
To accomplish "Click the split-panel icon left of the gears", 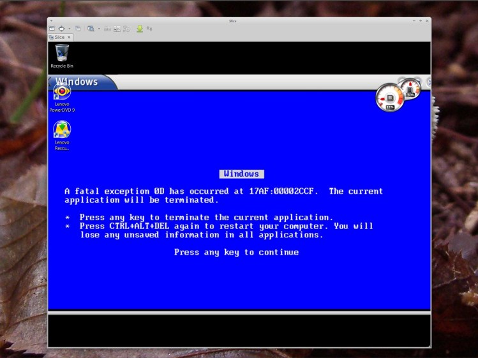I will [117, 29].
